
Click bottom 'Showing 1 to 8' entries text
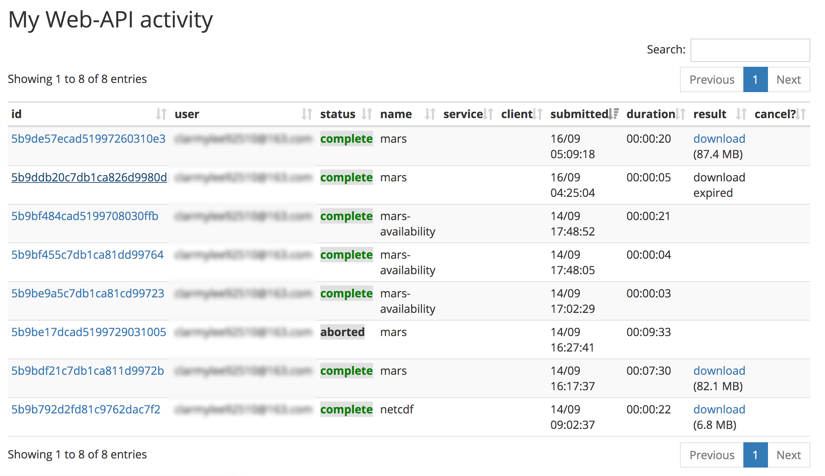click(x=77, y=455)
